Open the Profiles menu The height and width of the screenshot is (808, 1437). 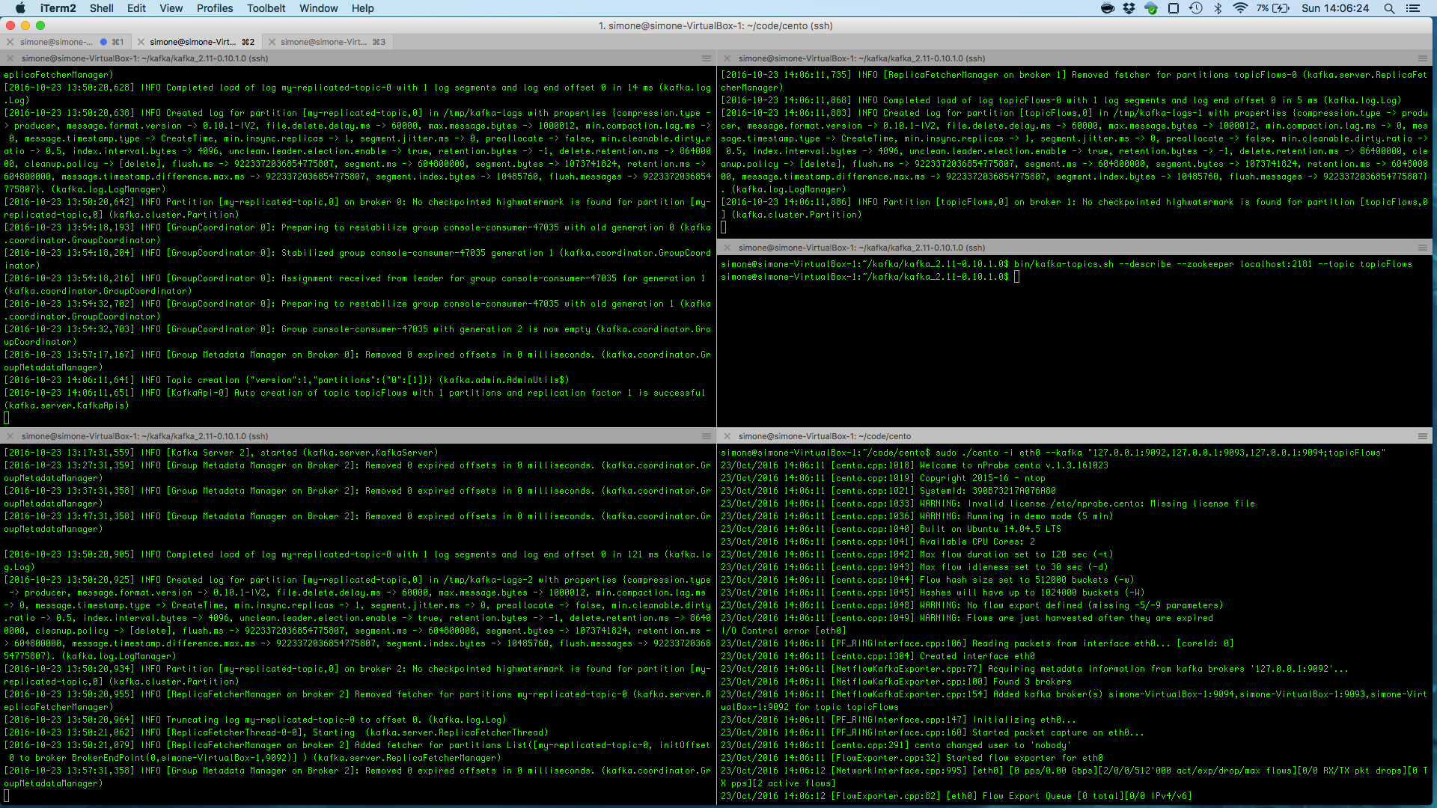pos(215,8)
